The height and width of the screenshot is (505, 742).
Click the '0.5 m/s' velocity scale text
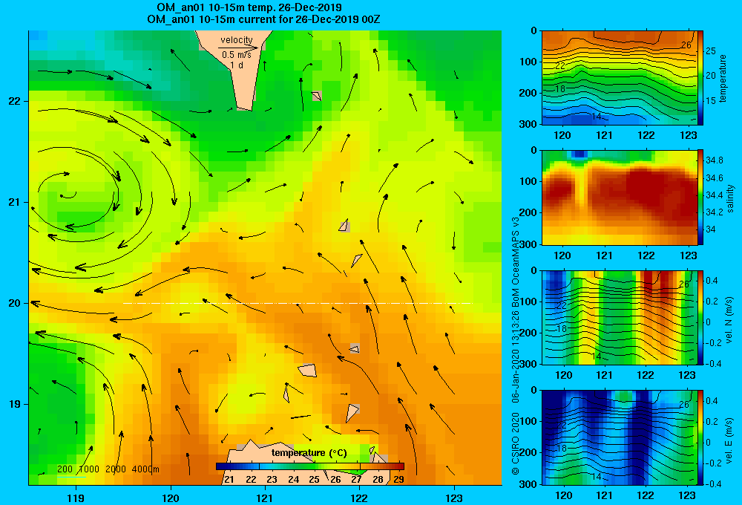click(237, 55)
